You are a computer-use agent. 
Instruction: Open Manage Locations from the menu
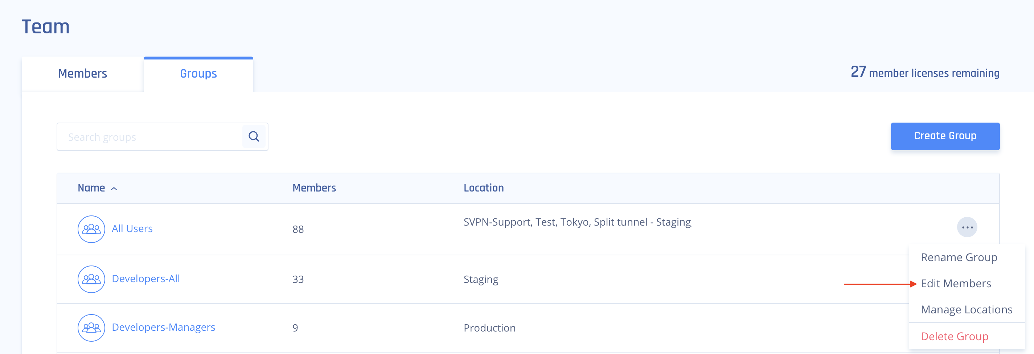(x=966, y=309)
